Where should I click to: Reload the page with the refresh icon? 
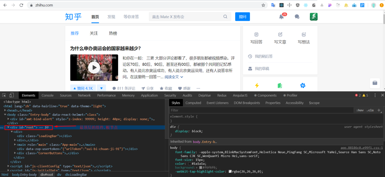[x=21, y=5]
